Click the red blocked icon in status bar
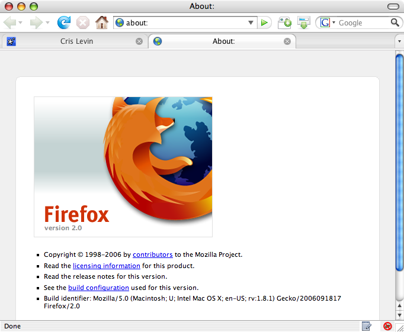404x332 pixels. click(387, 326)
